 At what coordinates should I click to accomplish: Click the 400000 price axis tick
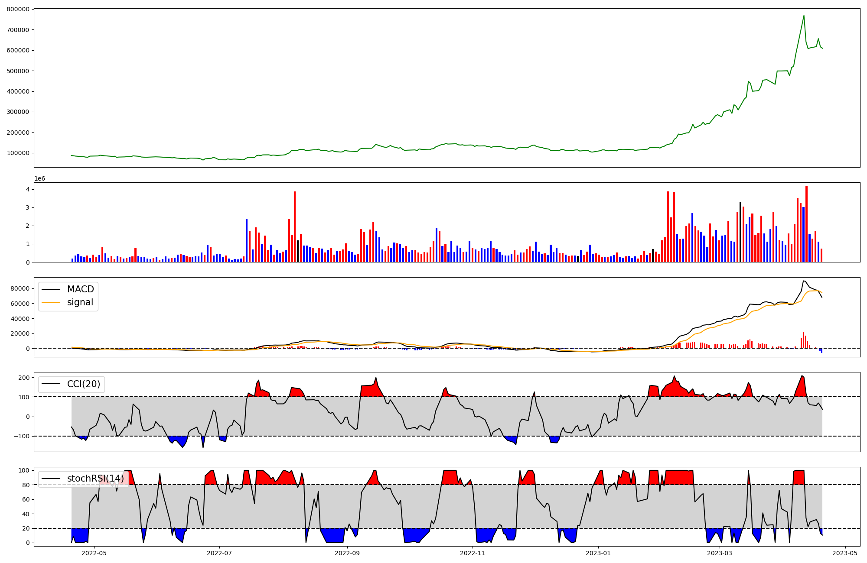tap(18, 91)
